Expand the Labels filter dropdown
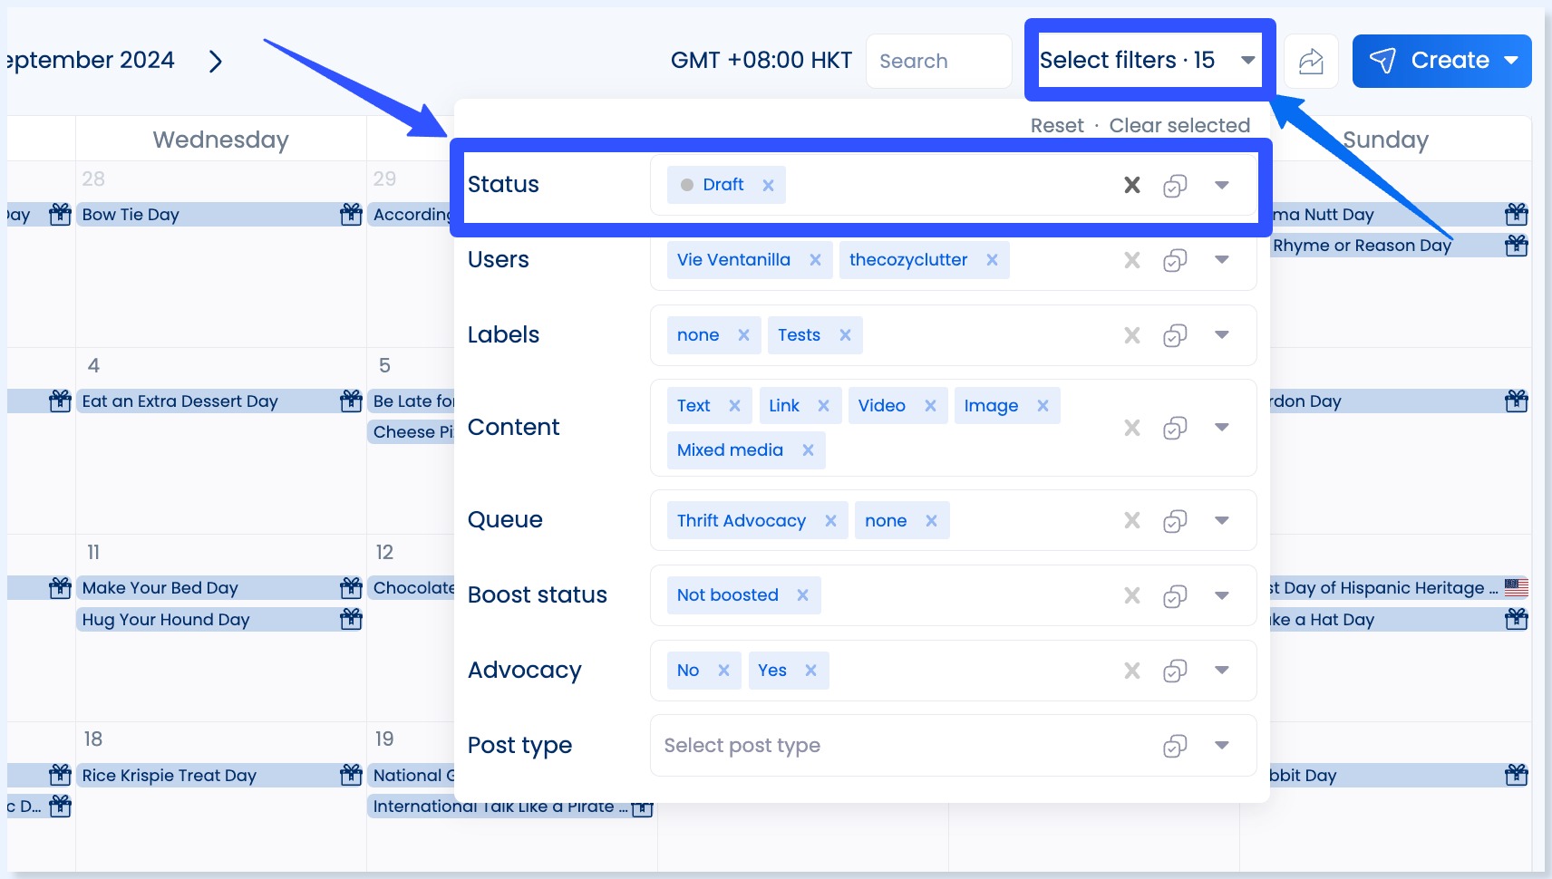This screenshot has height=879, width=1552. pyautogui.click(x=1222, y=335)
